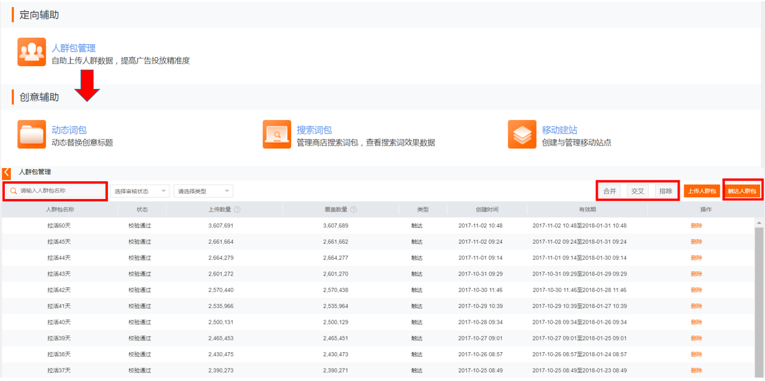Click the 交叉 button

click(x=638, y=191)
